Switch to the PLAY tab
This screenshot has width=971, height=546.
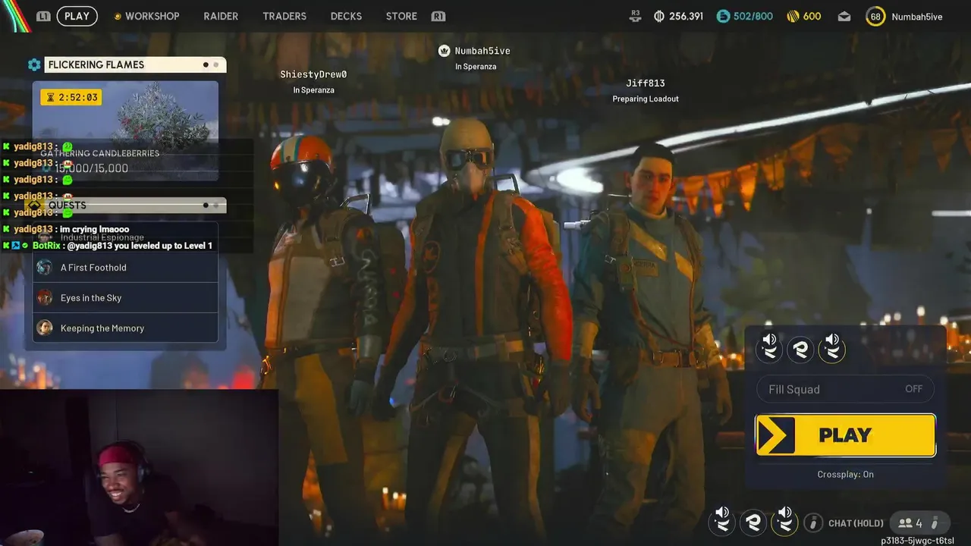77,16
